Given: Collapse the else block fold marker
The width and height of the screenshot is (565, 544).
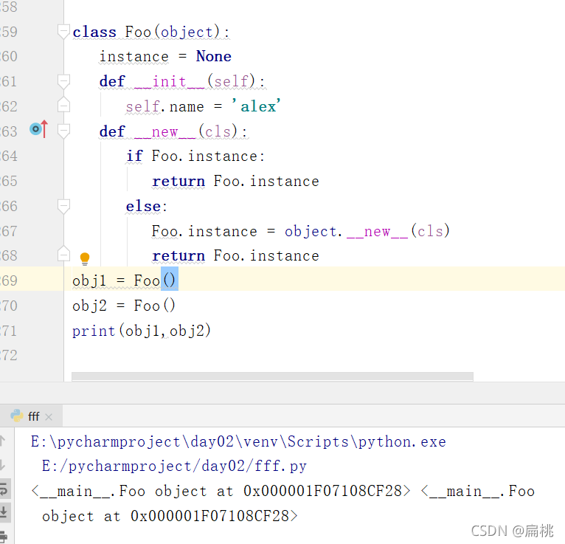Looking at the screenshot, I should pos(63,206).
